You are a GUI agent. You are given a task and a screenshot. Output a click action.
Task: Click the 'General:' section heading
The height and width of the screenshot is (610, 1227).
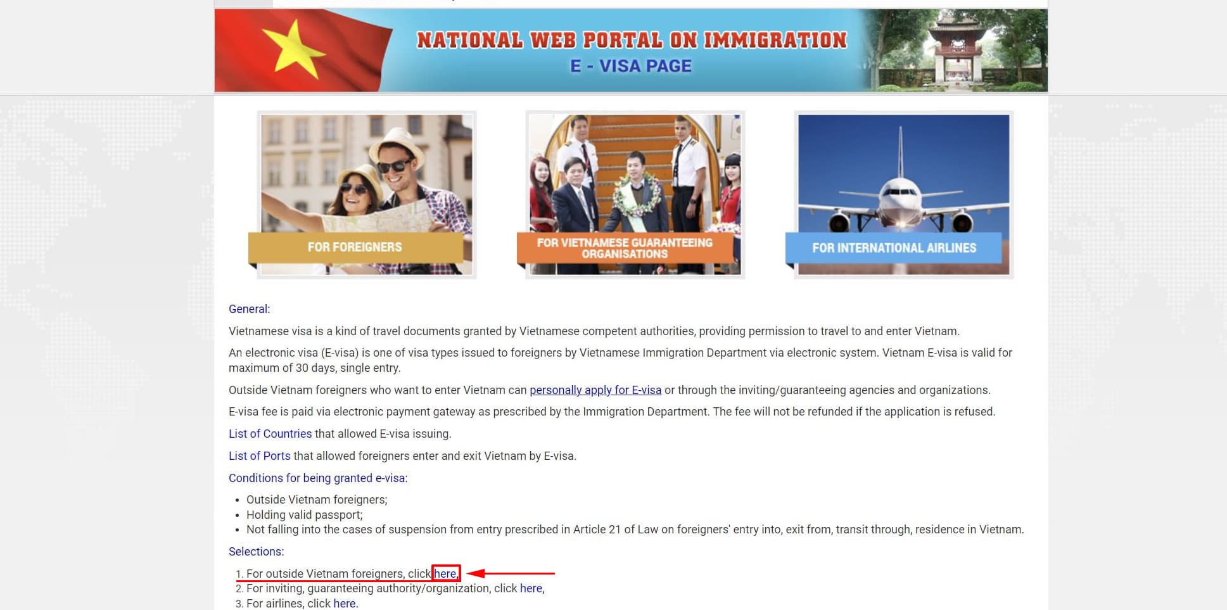click(249, 309)
